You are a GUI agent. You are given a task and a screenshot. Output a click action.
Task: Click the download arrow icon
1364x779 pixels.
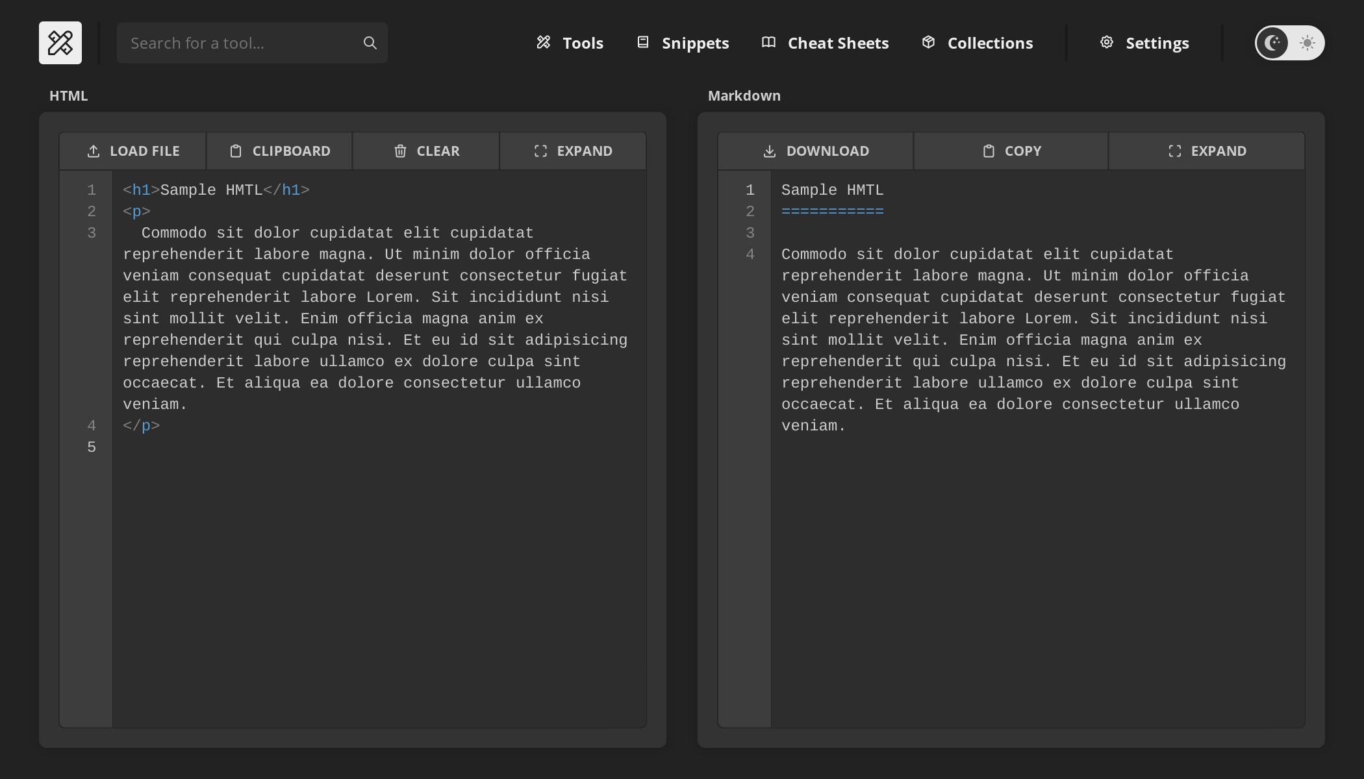click(x=770, y=151)
